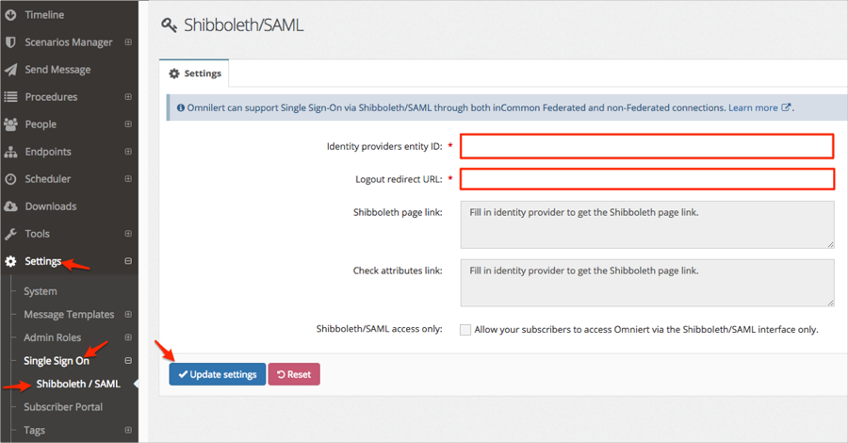Viewport: 848px width, 443px height.
Task: Select Shibboleth / SAML in sidebar
Action: [78, 384]
